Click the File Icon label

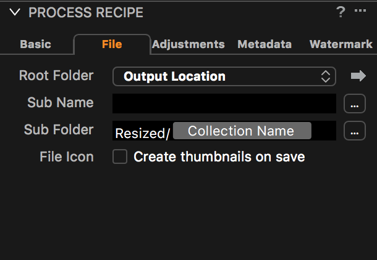[67, 156]
